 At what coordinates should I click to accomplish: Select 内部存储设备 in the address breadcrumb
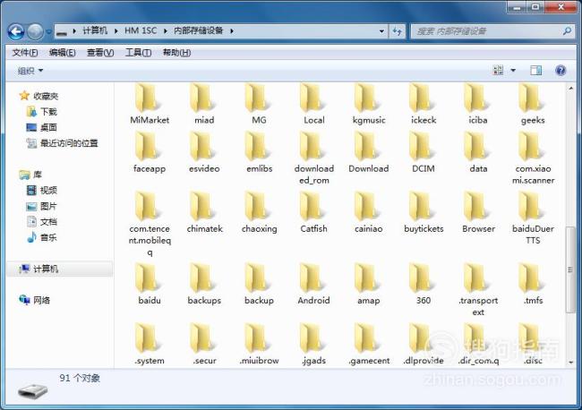point(199,30)
